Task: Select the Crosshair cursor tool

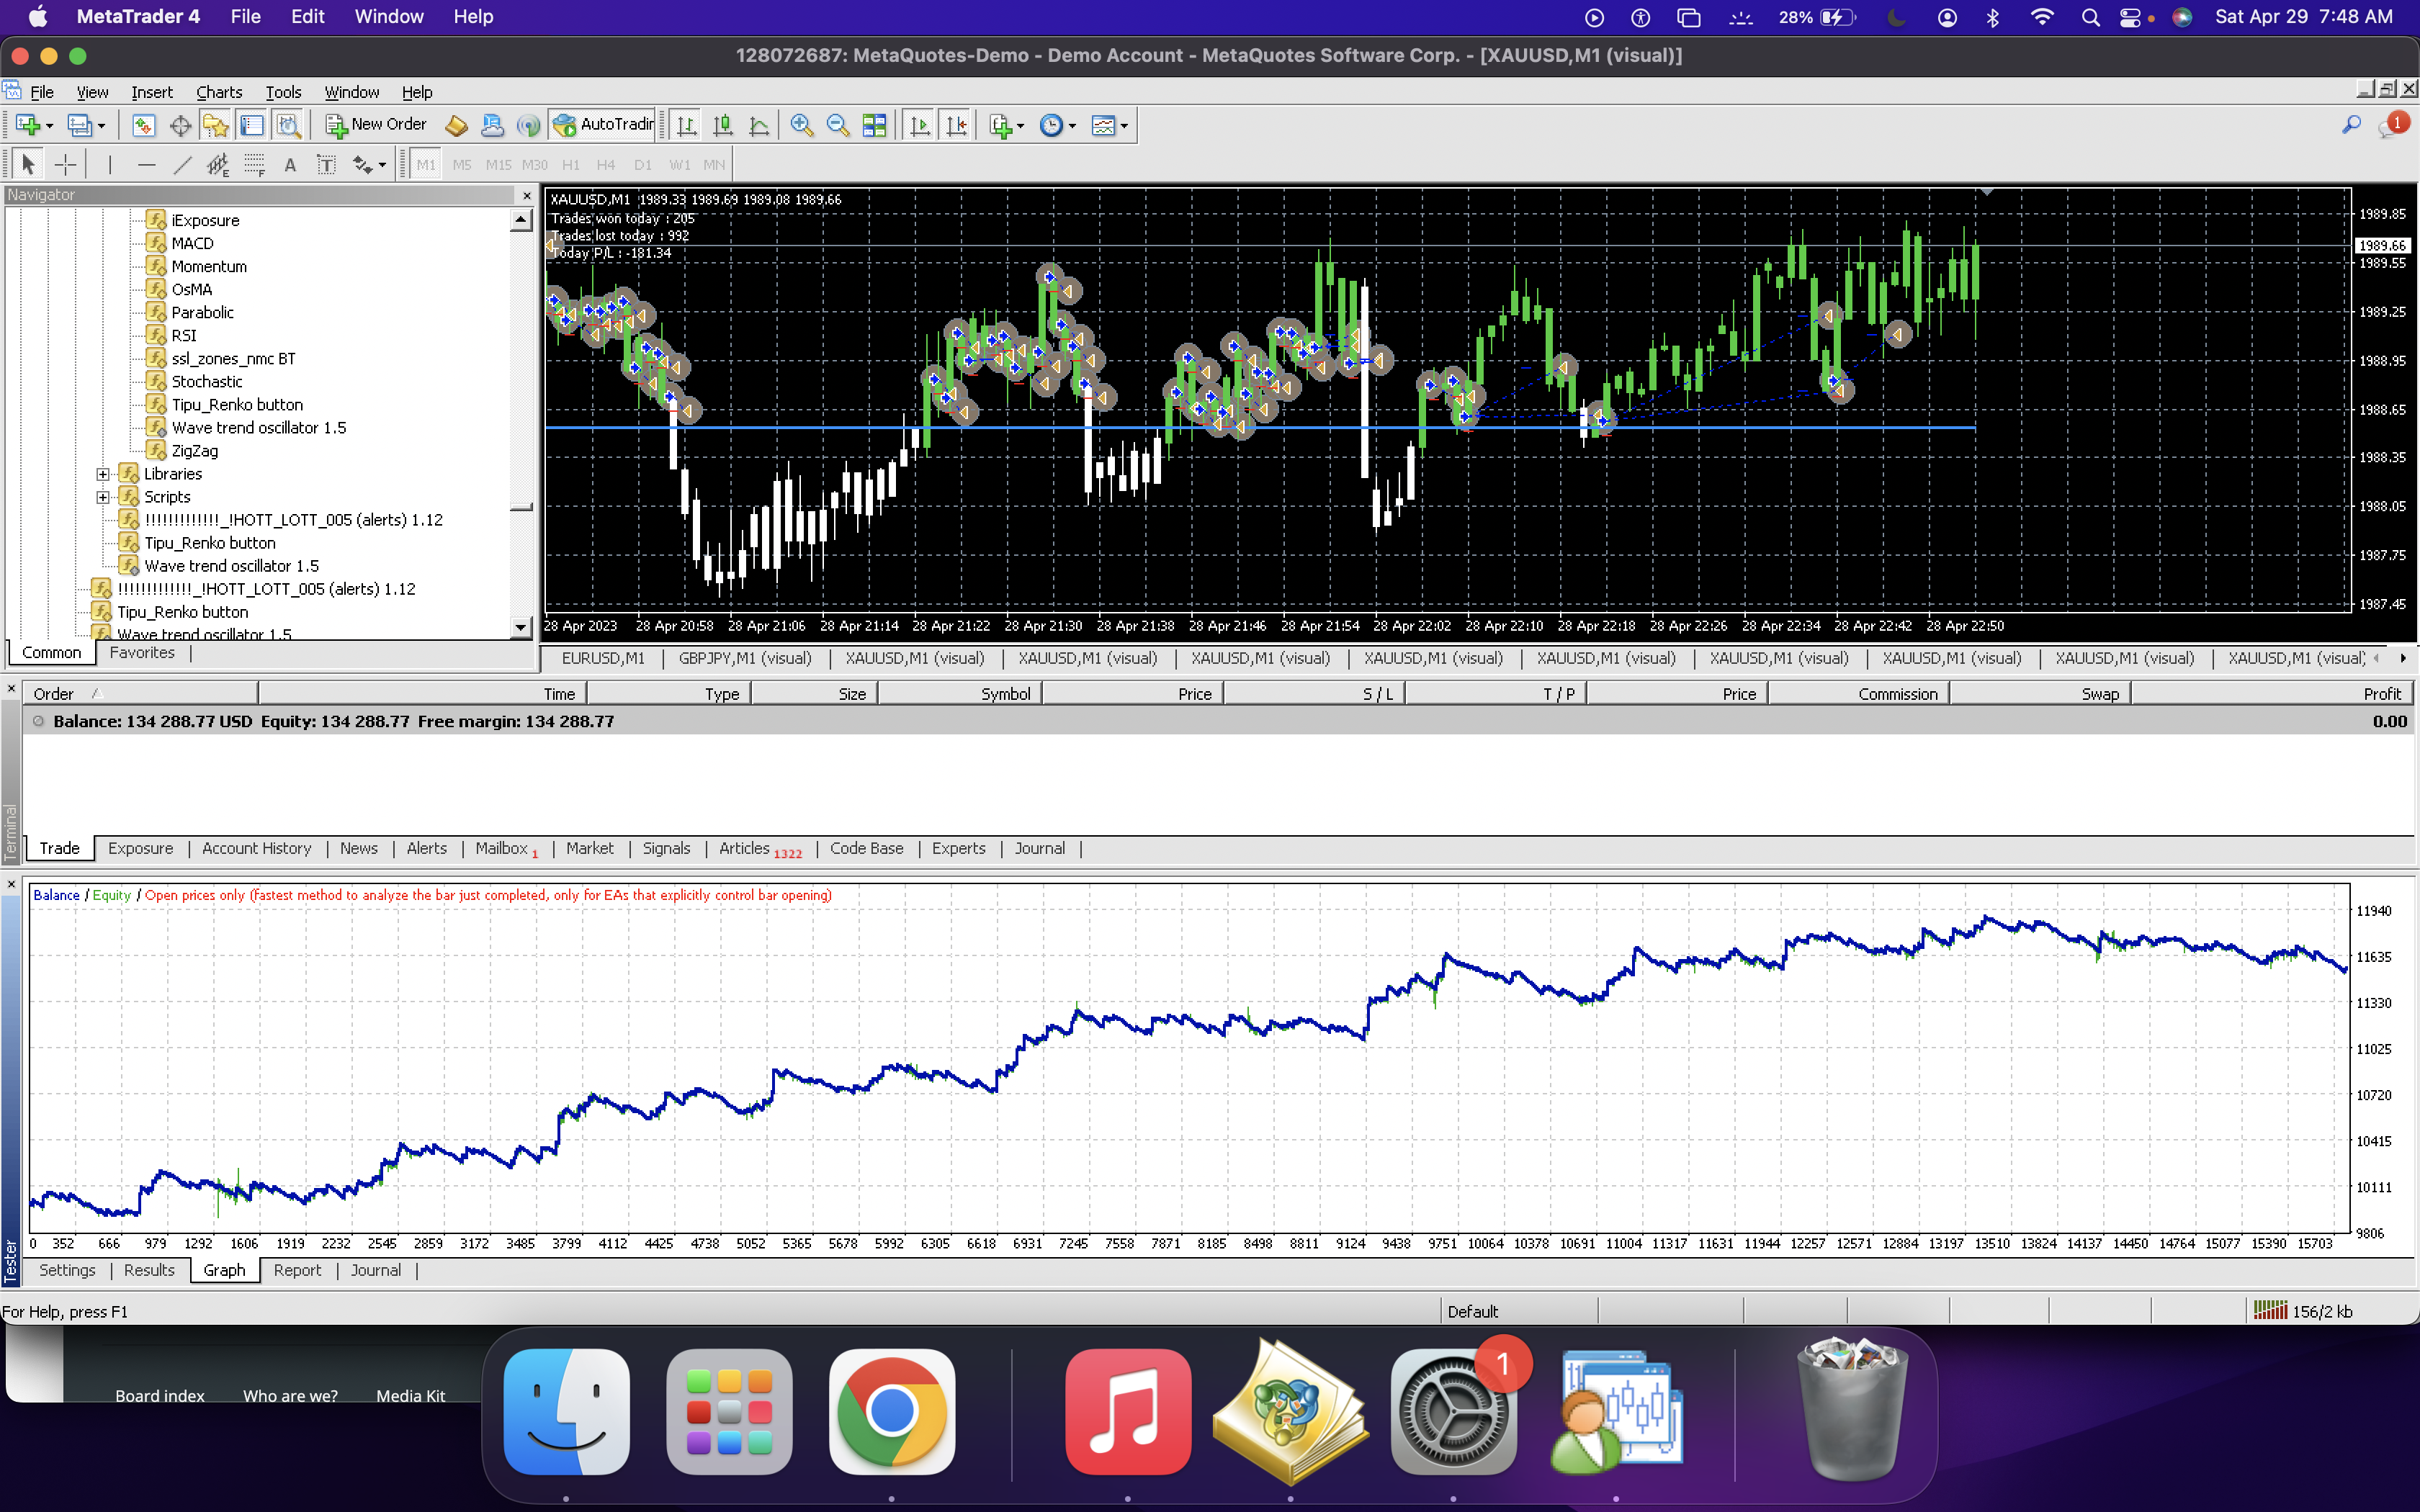Action: point(65,165)
